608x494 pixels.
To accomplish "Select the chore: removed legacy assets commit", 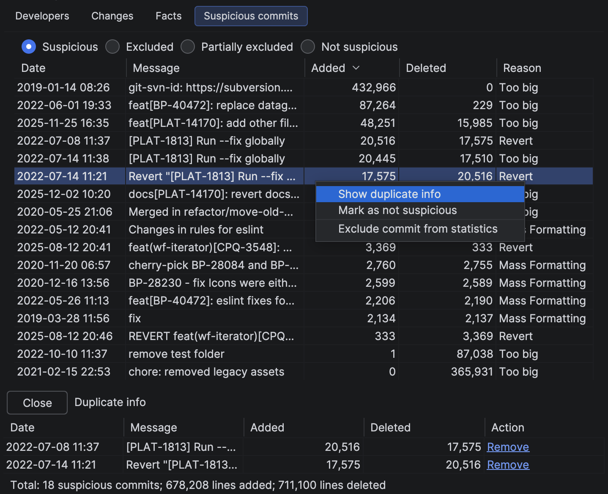I will 169,372.
